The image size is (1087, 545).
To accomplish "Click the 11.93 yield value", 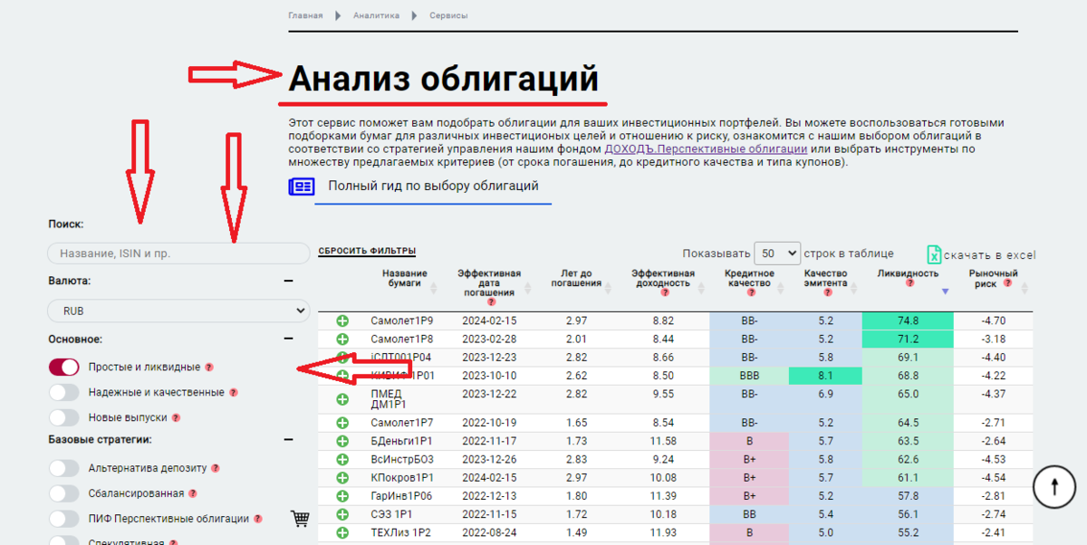I will [663, 531].
